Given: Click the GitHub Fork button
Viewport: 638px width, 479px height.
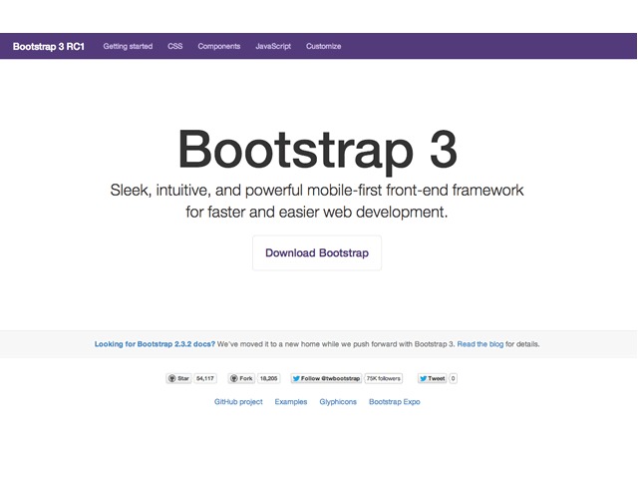Looking at the screenshot, I should 241,378.
